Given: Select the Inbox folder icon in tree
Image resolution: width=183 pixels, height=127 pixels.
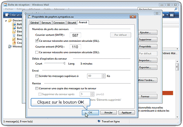Looking at the screenshot, I should [x=14, y=24].
